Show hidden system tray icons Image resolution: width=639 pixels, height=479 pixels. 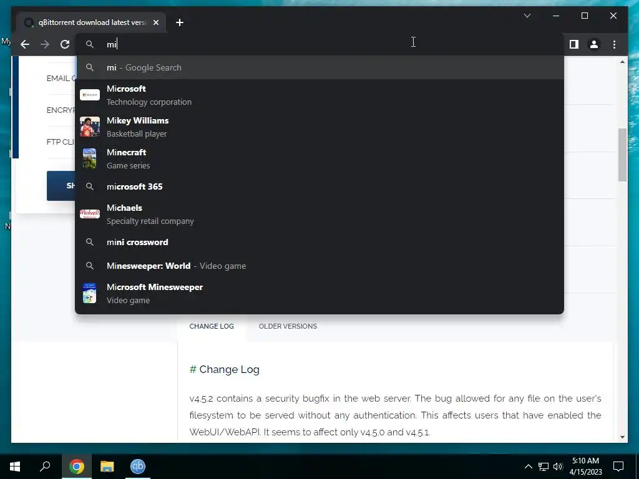coord(528,467)
